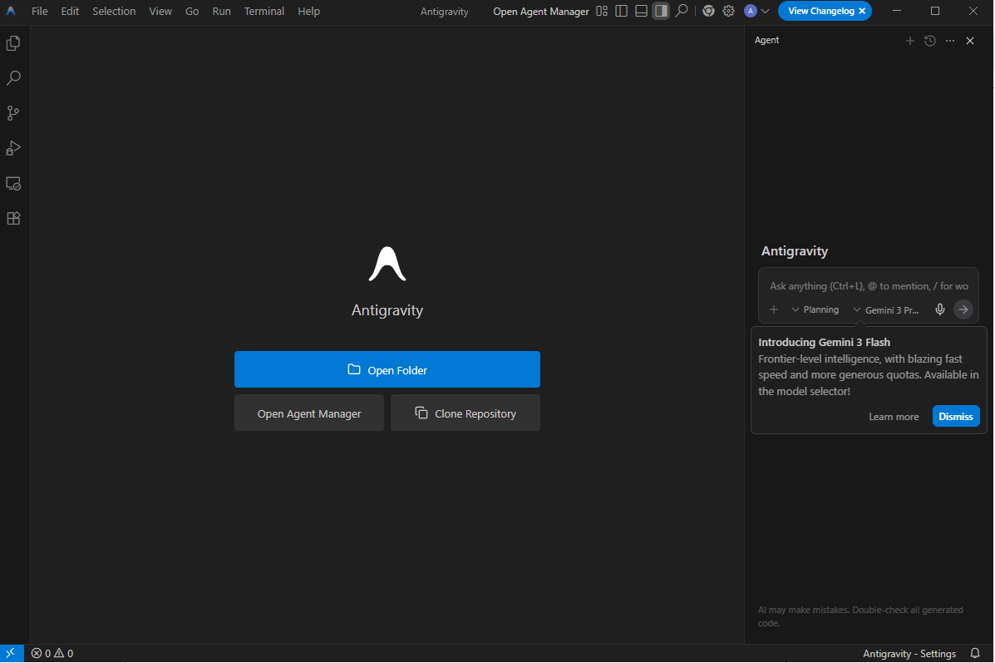Toggle the Agent secondary side bar
Screen dimensions: 995x663
tap(661, 12)
